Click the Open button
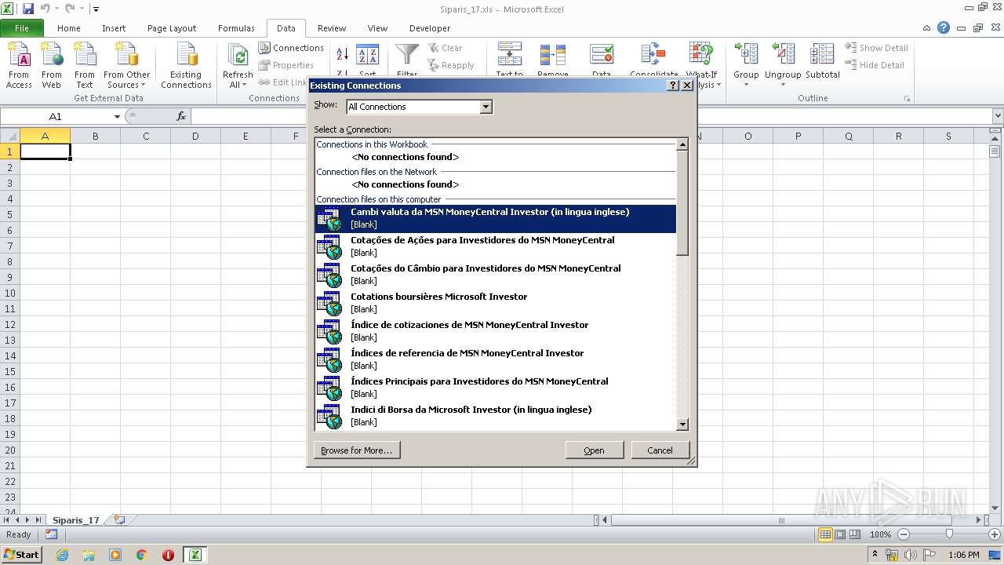 [x=594, y=450]
